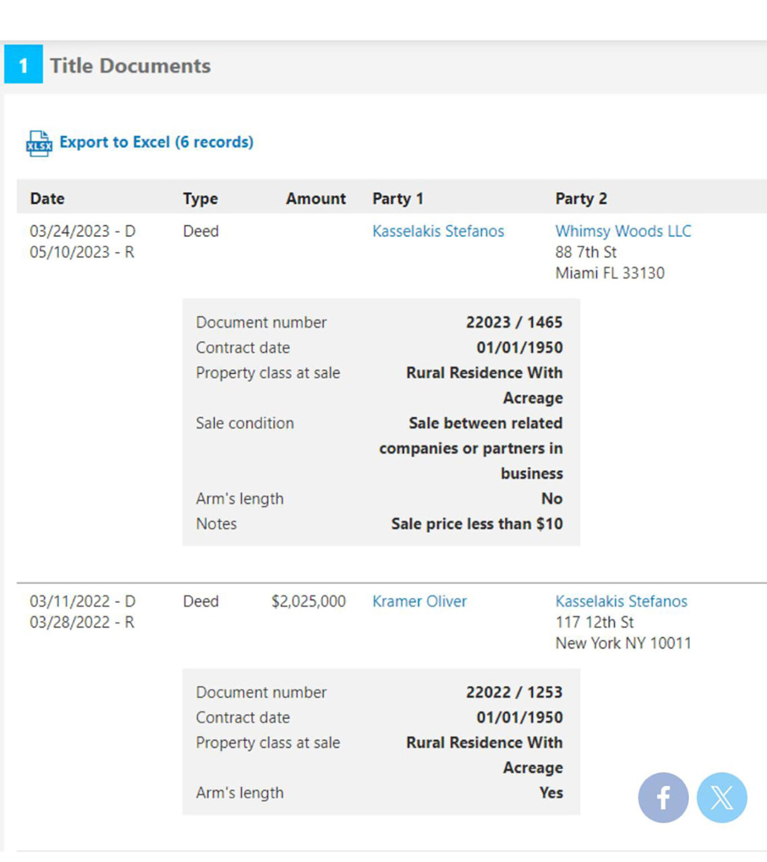Open Kasselakis Stefanos under Party 1
Screen dimensions: 767x862
(x=438, y=231)
